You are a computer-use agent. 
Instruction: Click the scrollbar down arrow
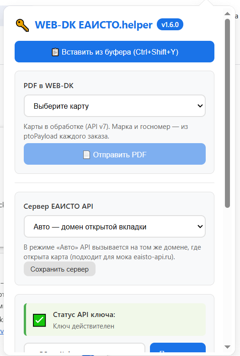pos(227,347)
